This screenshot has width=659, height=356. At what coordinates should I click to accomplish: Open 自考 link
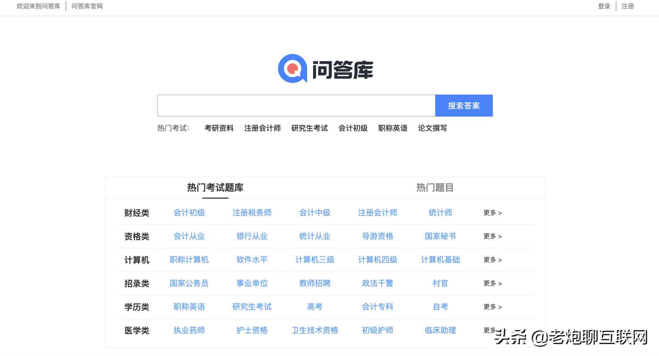point(440,307)
